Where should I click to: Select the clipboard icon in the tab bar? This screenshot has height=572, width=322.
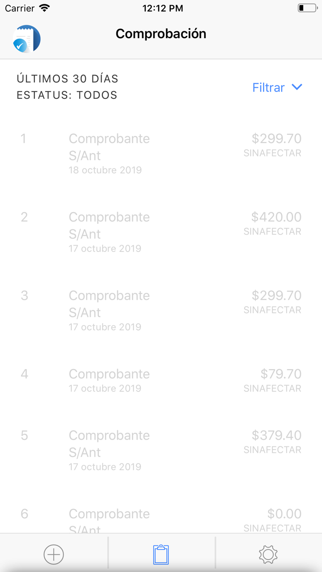coord(161,555)
